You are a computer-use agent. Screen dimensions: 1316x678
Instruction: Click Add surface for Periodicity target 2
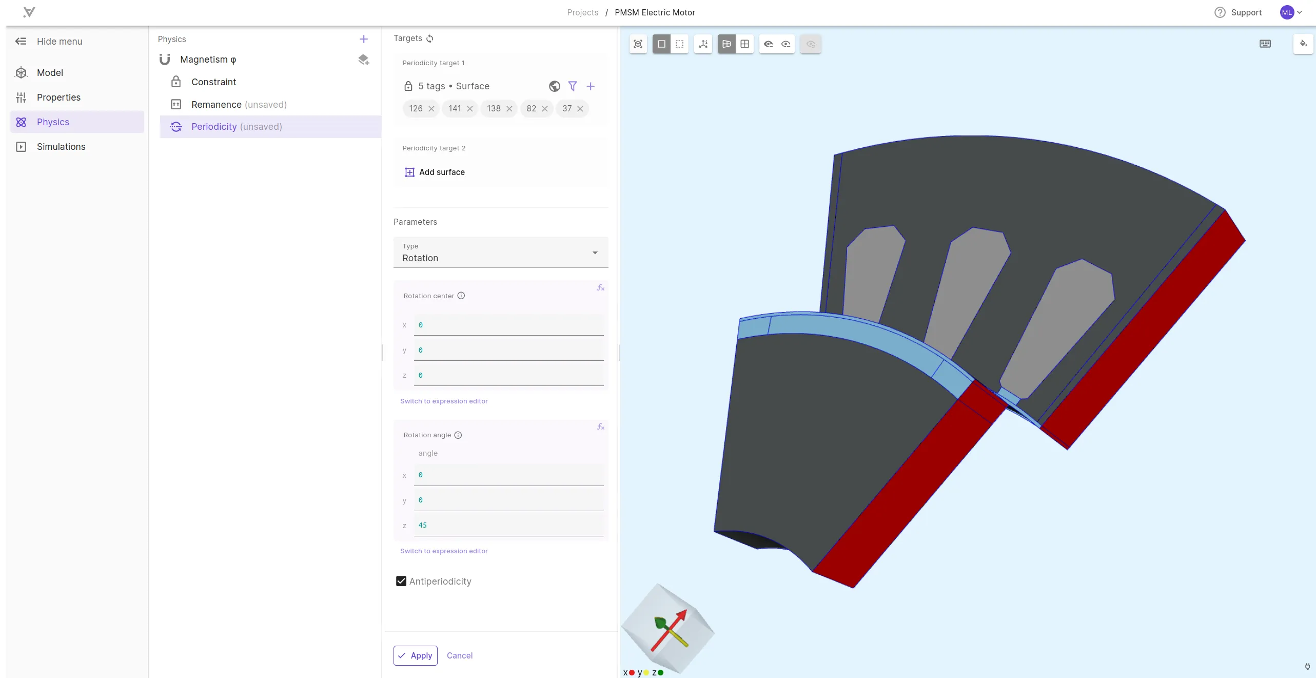[x=435, y=172]
